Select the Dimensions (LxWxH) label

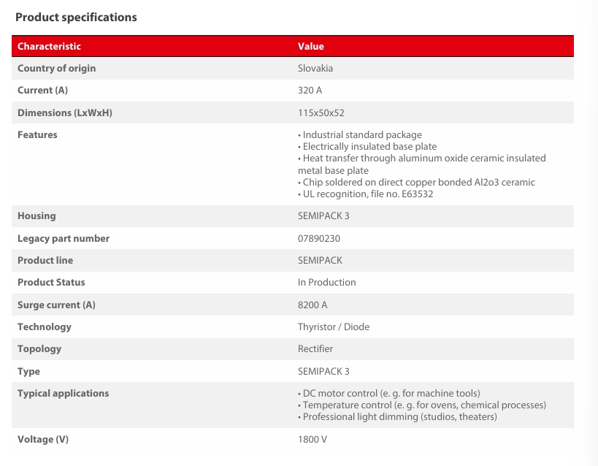coord(64,112)
